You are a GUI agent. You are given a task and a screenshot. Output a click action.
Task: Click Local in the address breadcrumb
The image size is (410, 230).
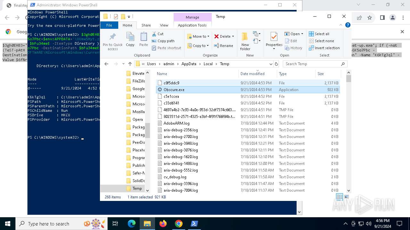208,64
